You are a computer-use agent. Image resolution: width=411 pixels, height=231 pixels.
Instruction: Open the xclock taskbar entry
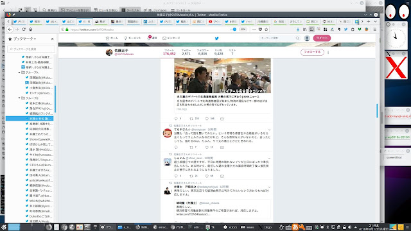coord(231,227)
